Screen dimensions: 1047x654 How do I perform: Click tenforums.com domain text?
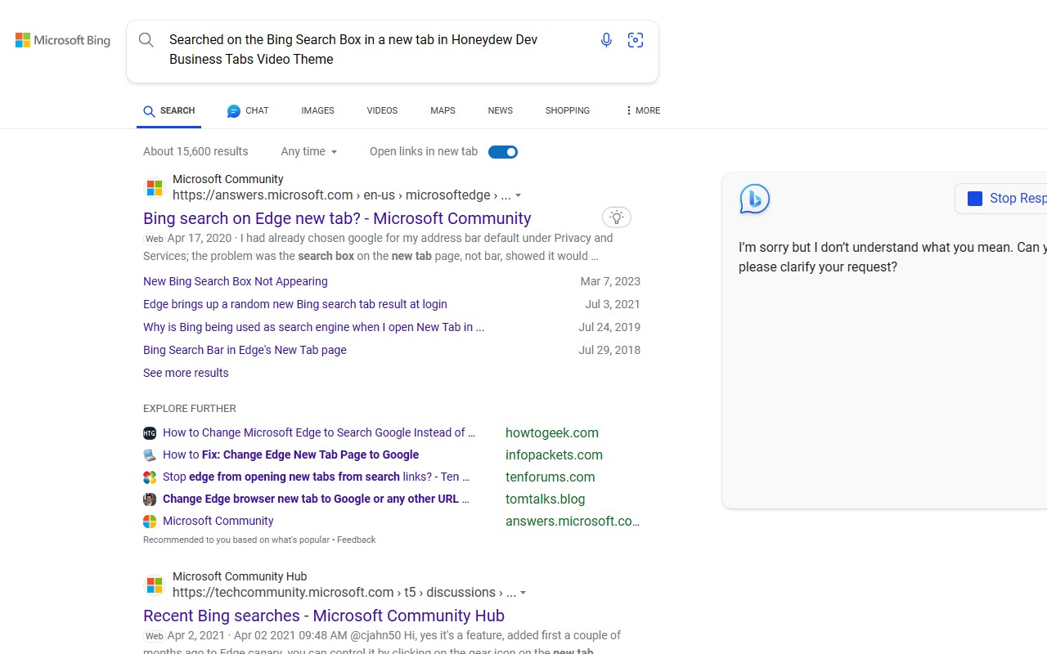(550, 477)
